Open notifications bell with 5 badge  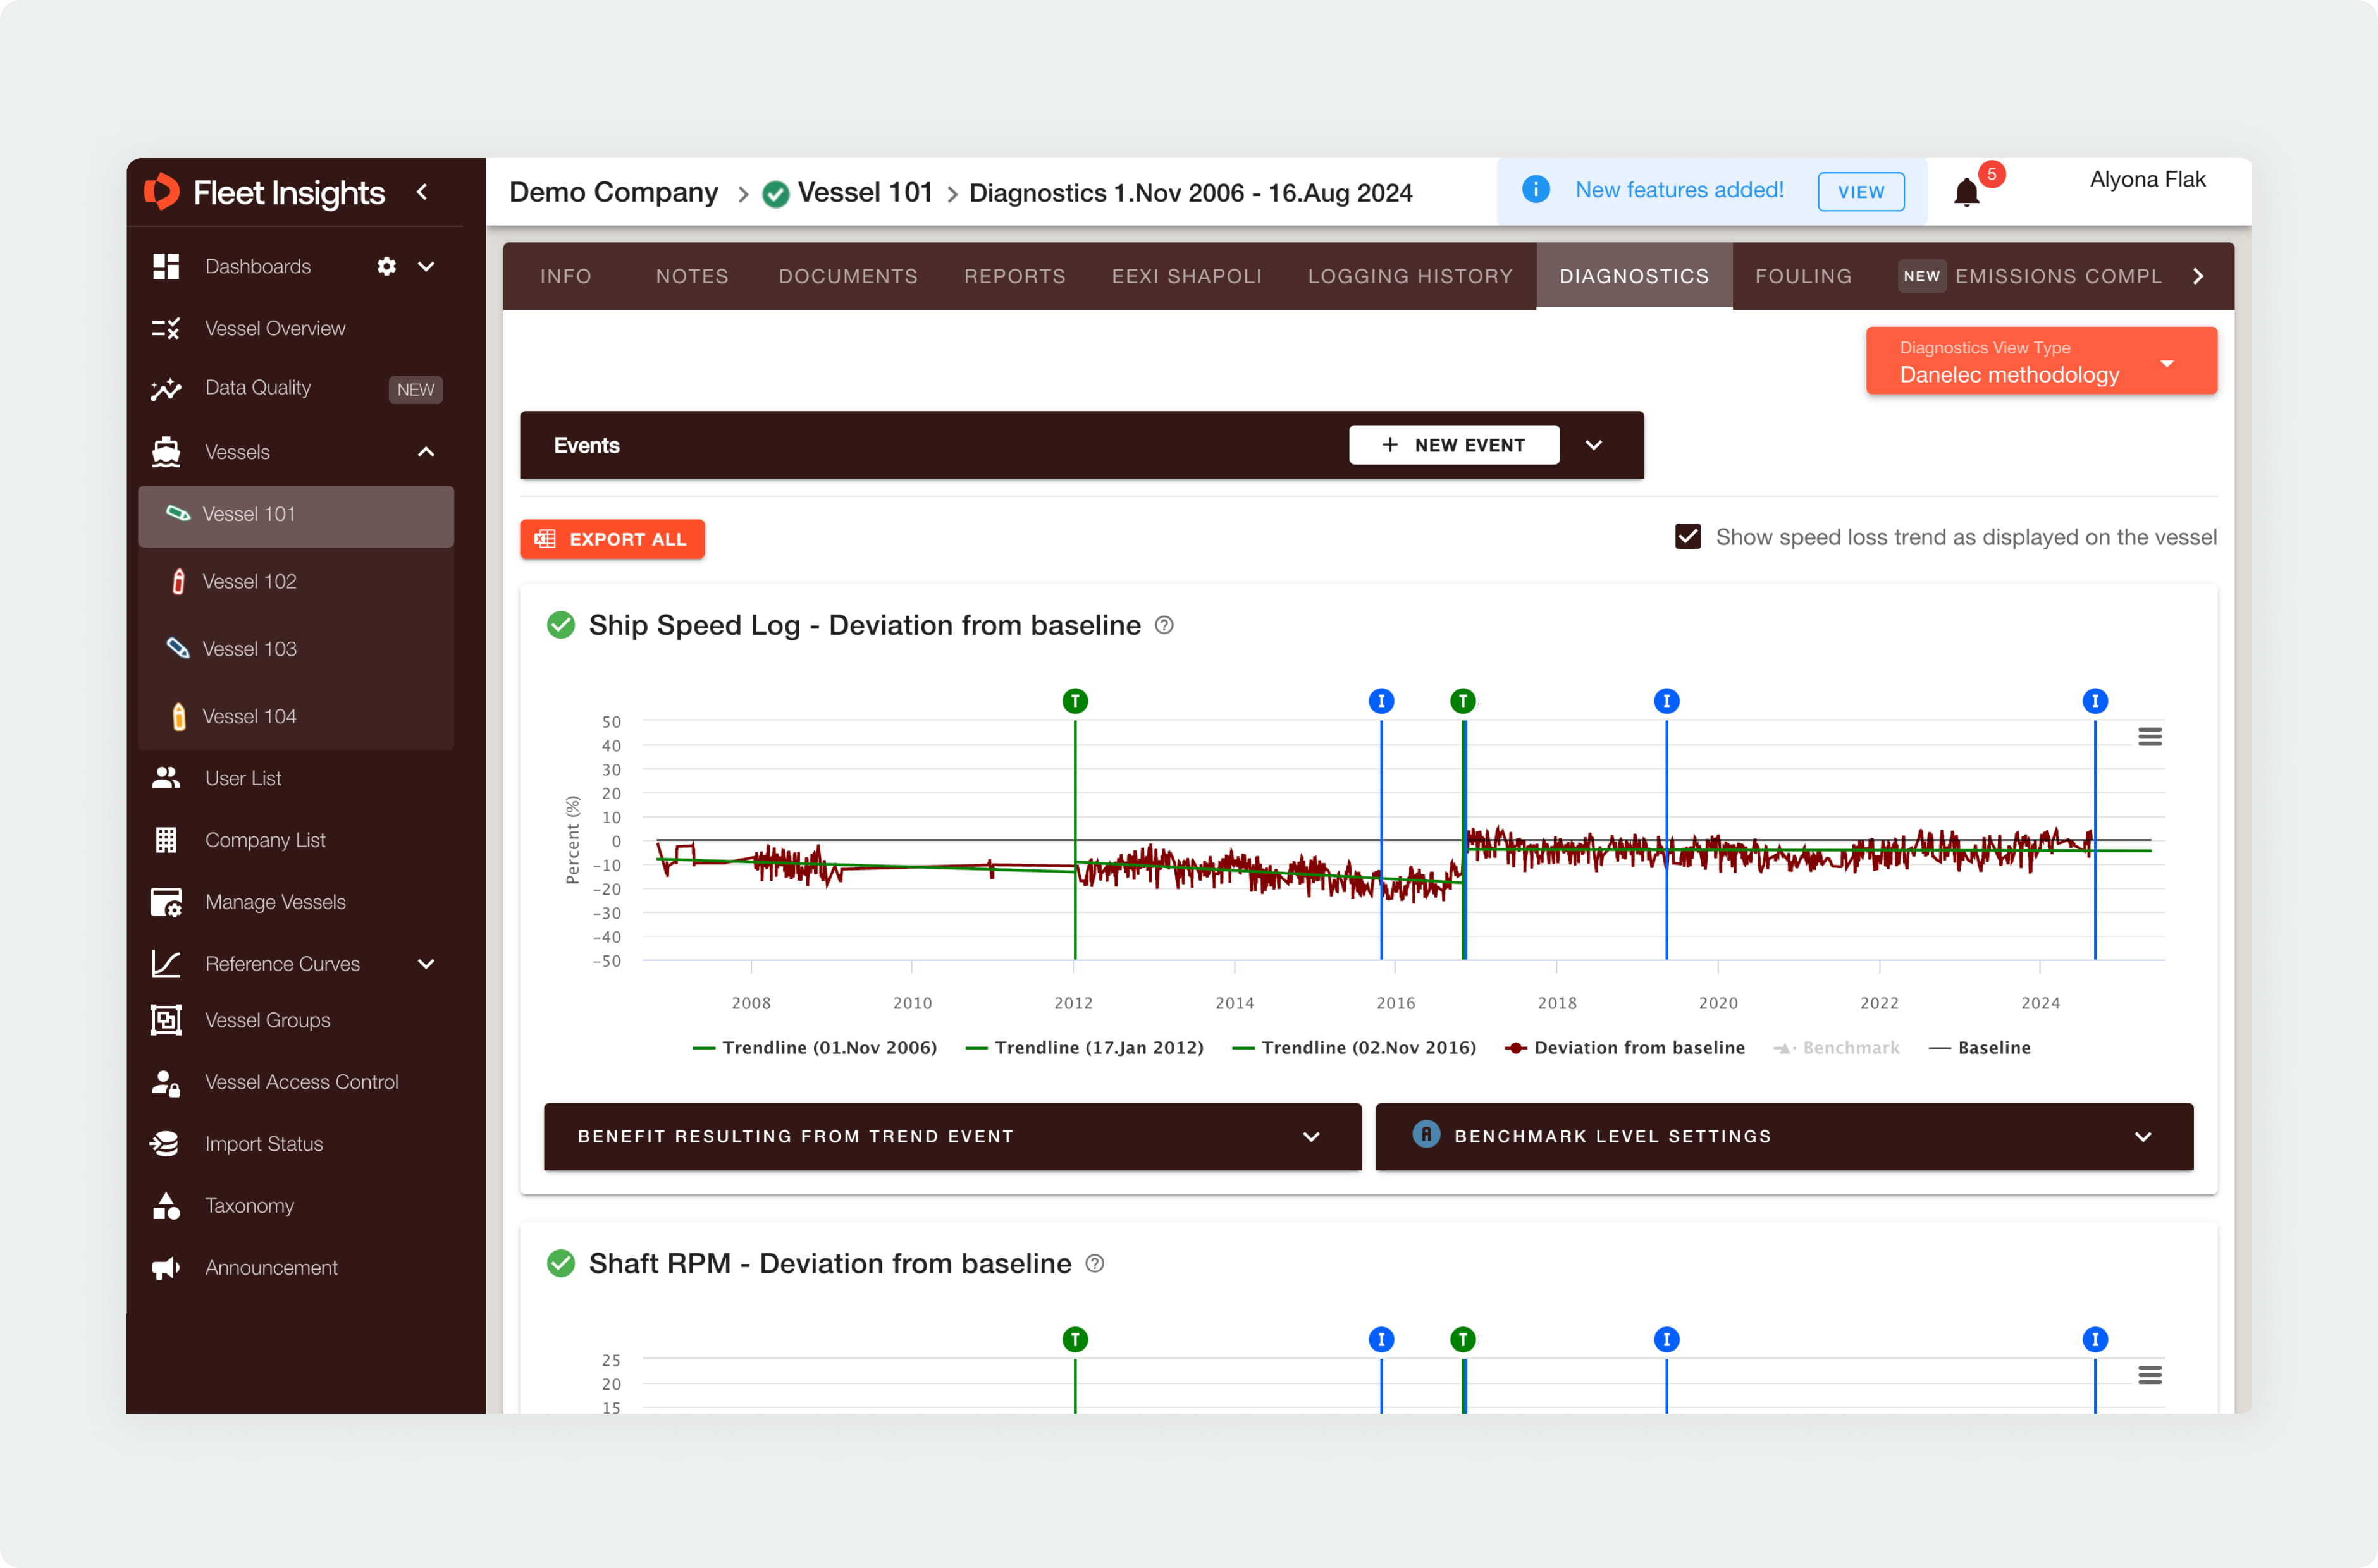[x=1966, y=191]
